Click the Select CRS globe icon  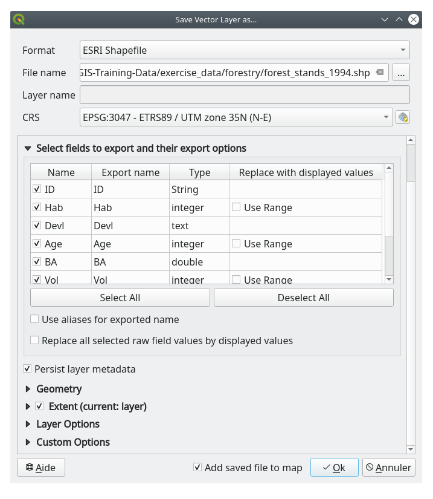point(403,117)
